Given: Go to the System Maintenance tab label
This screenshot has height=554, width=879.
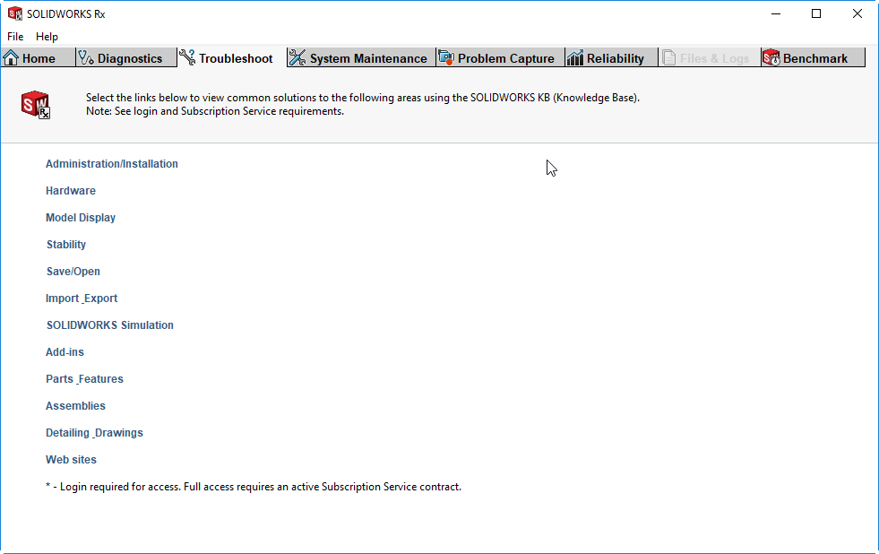Looking at the screenshot, I should coord(368,58).
